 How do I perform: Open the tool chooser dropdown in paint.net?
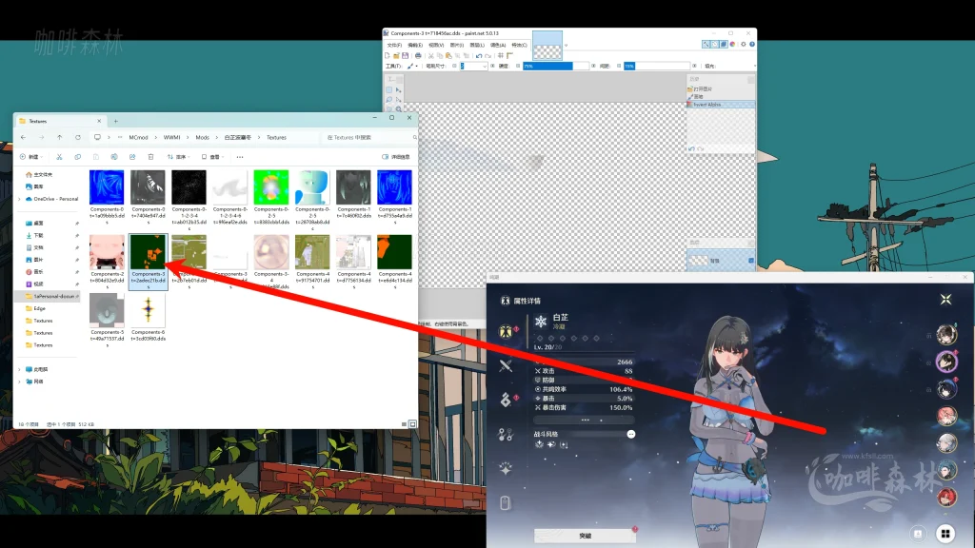click(412, 66)
